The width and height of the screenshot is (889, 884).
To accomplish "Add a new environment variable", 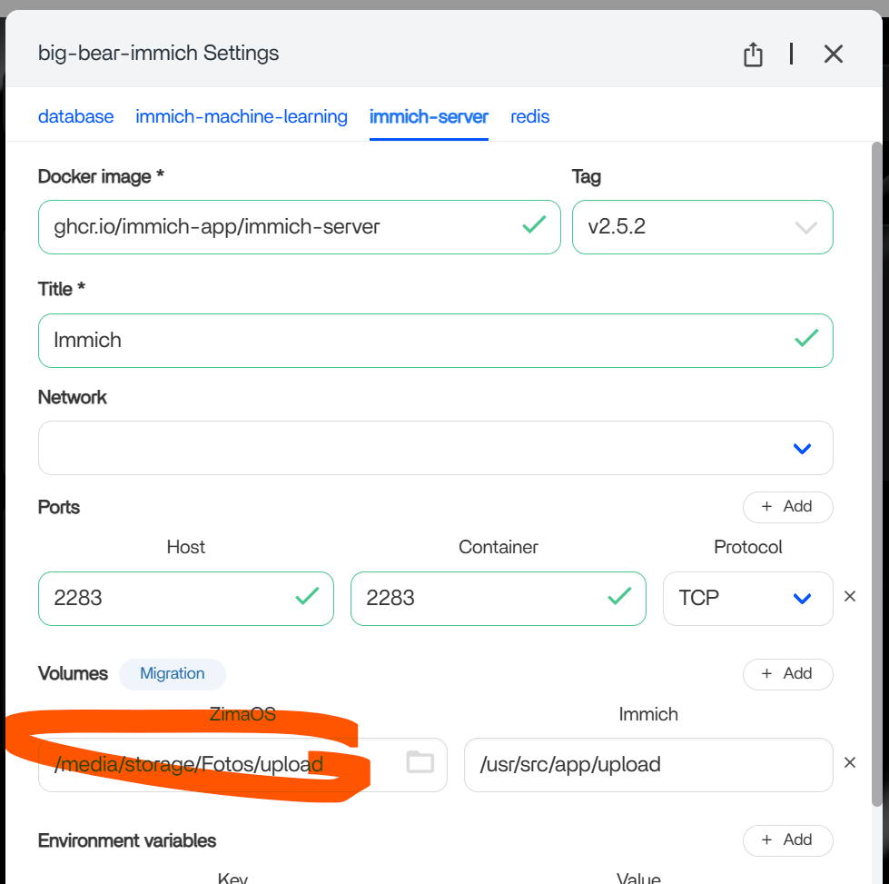I will coord(787,839).
